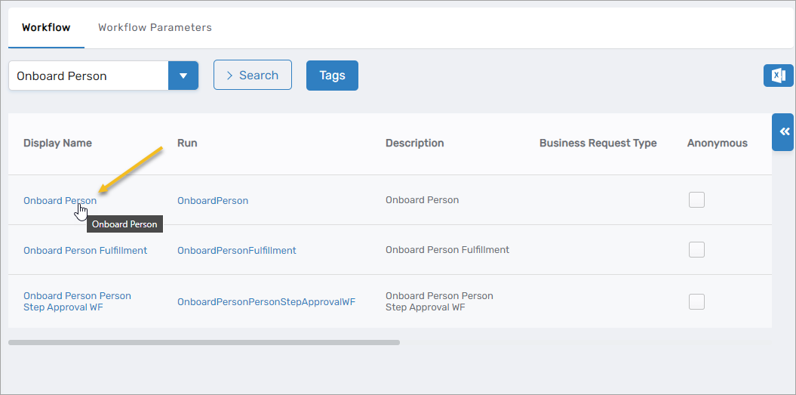Image resolution: width=796 pixels, height=395 pixels.
Task: Click the Onboard Person combo box text field
Action: [x=88, y=76]
